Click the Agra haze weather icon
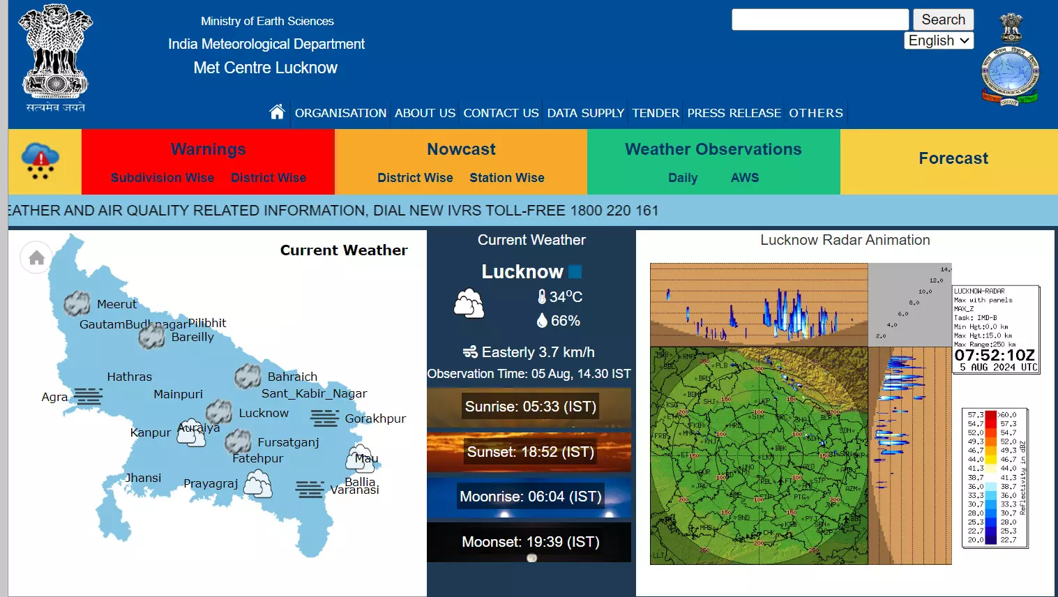The height and width of the screenshot is (597, 1058). [x=88, y=396]
